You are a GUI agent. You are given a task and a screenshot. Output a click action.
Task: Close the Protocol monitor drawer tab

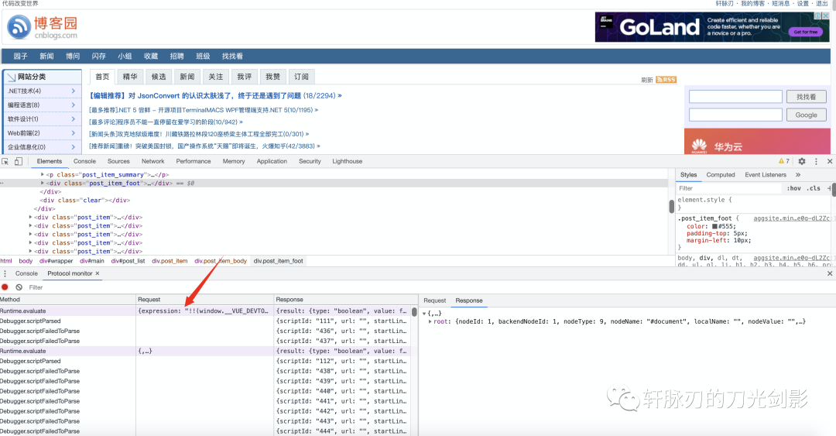pyautogui.click(x=97, y=273)
